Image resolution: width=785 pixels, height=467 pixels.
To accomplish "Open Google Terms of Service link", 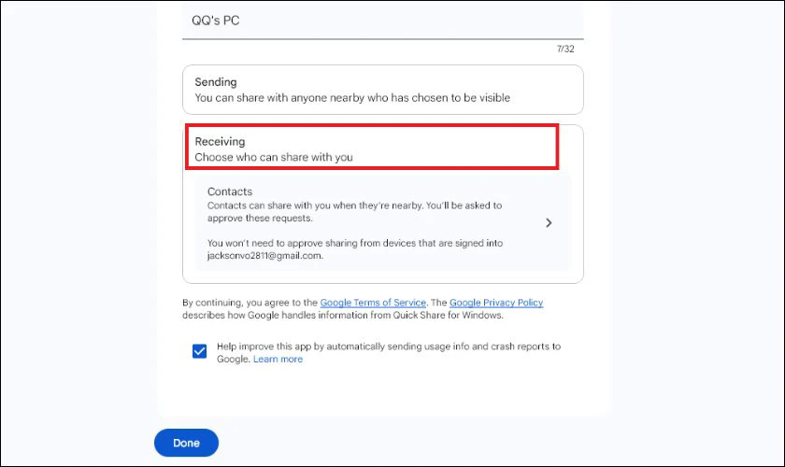I will click(x=373, y=303).
